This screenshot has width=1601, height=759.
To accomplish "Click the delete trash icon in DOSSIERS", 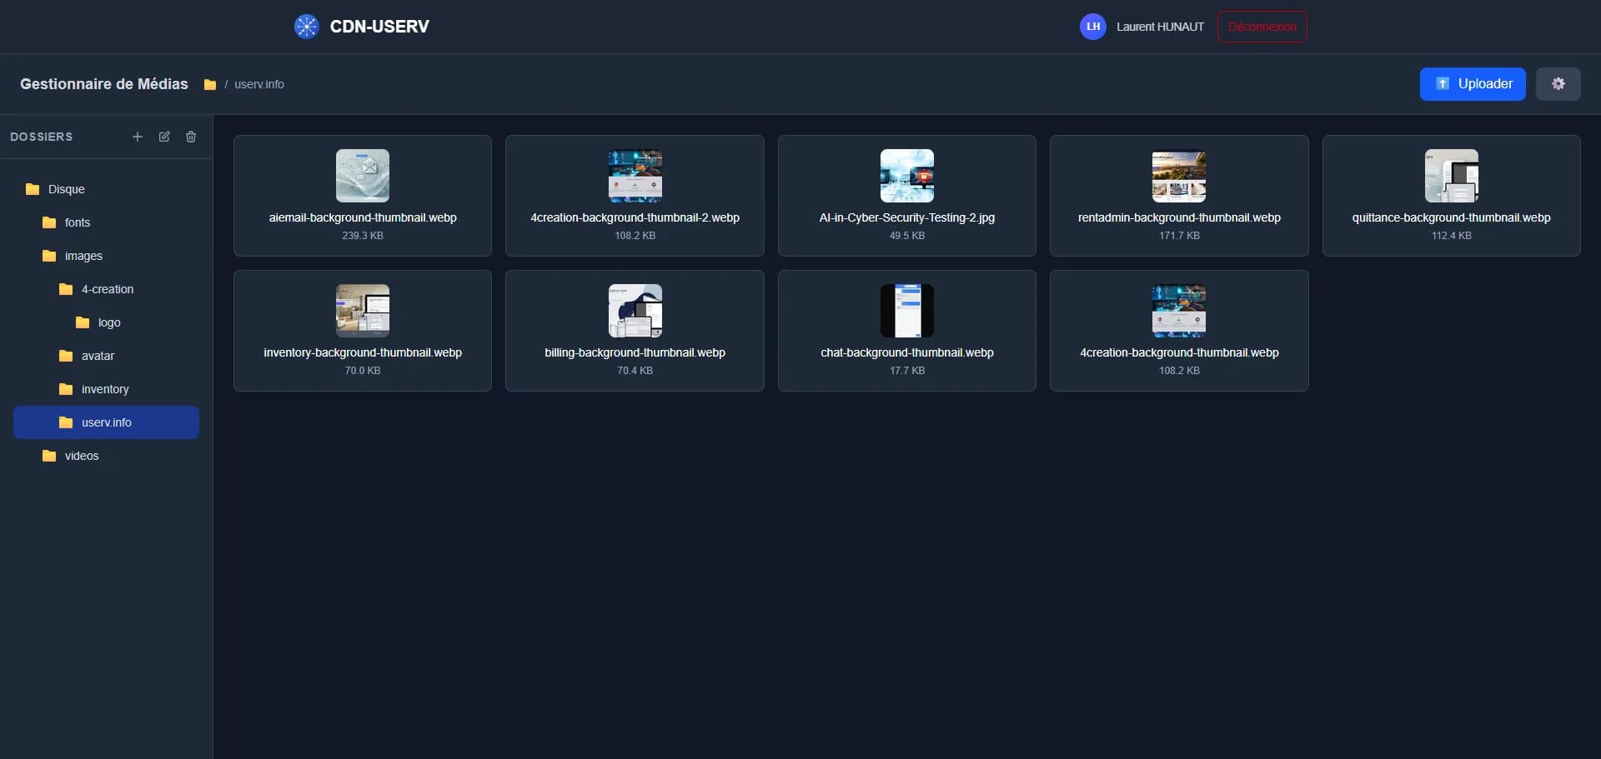I will point(191,137).
